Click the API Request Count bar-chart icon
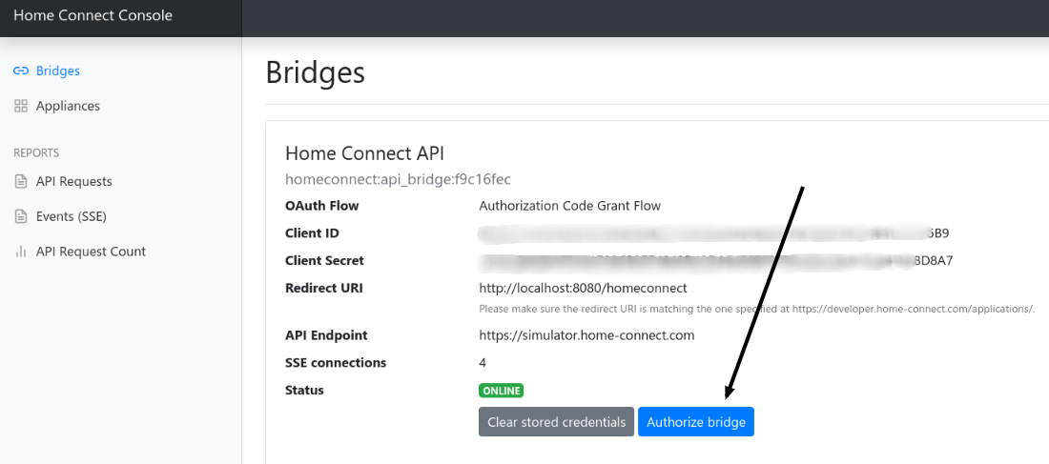The image size is (1049, 464). click(21, 252)
